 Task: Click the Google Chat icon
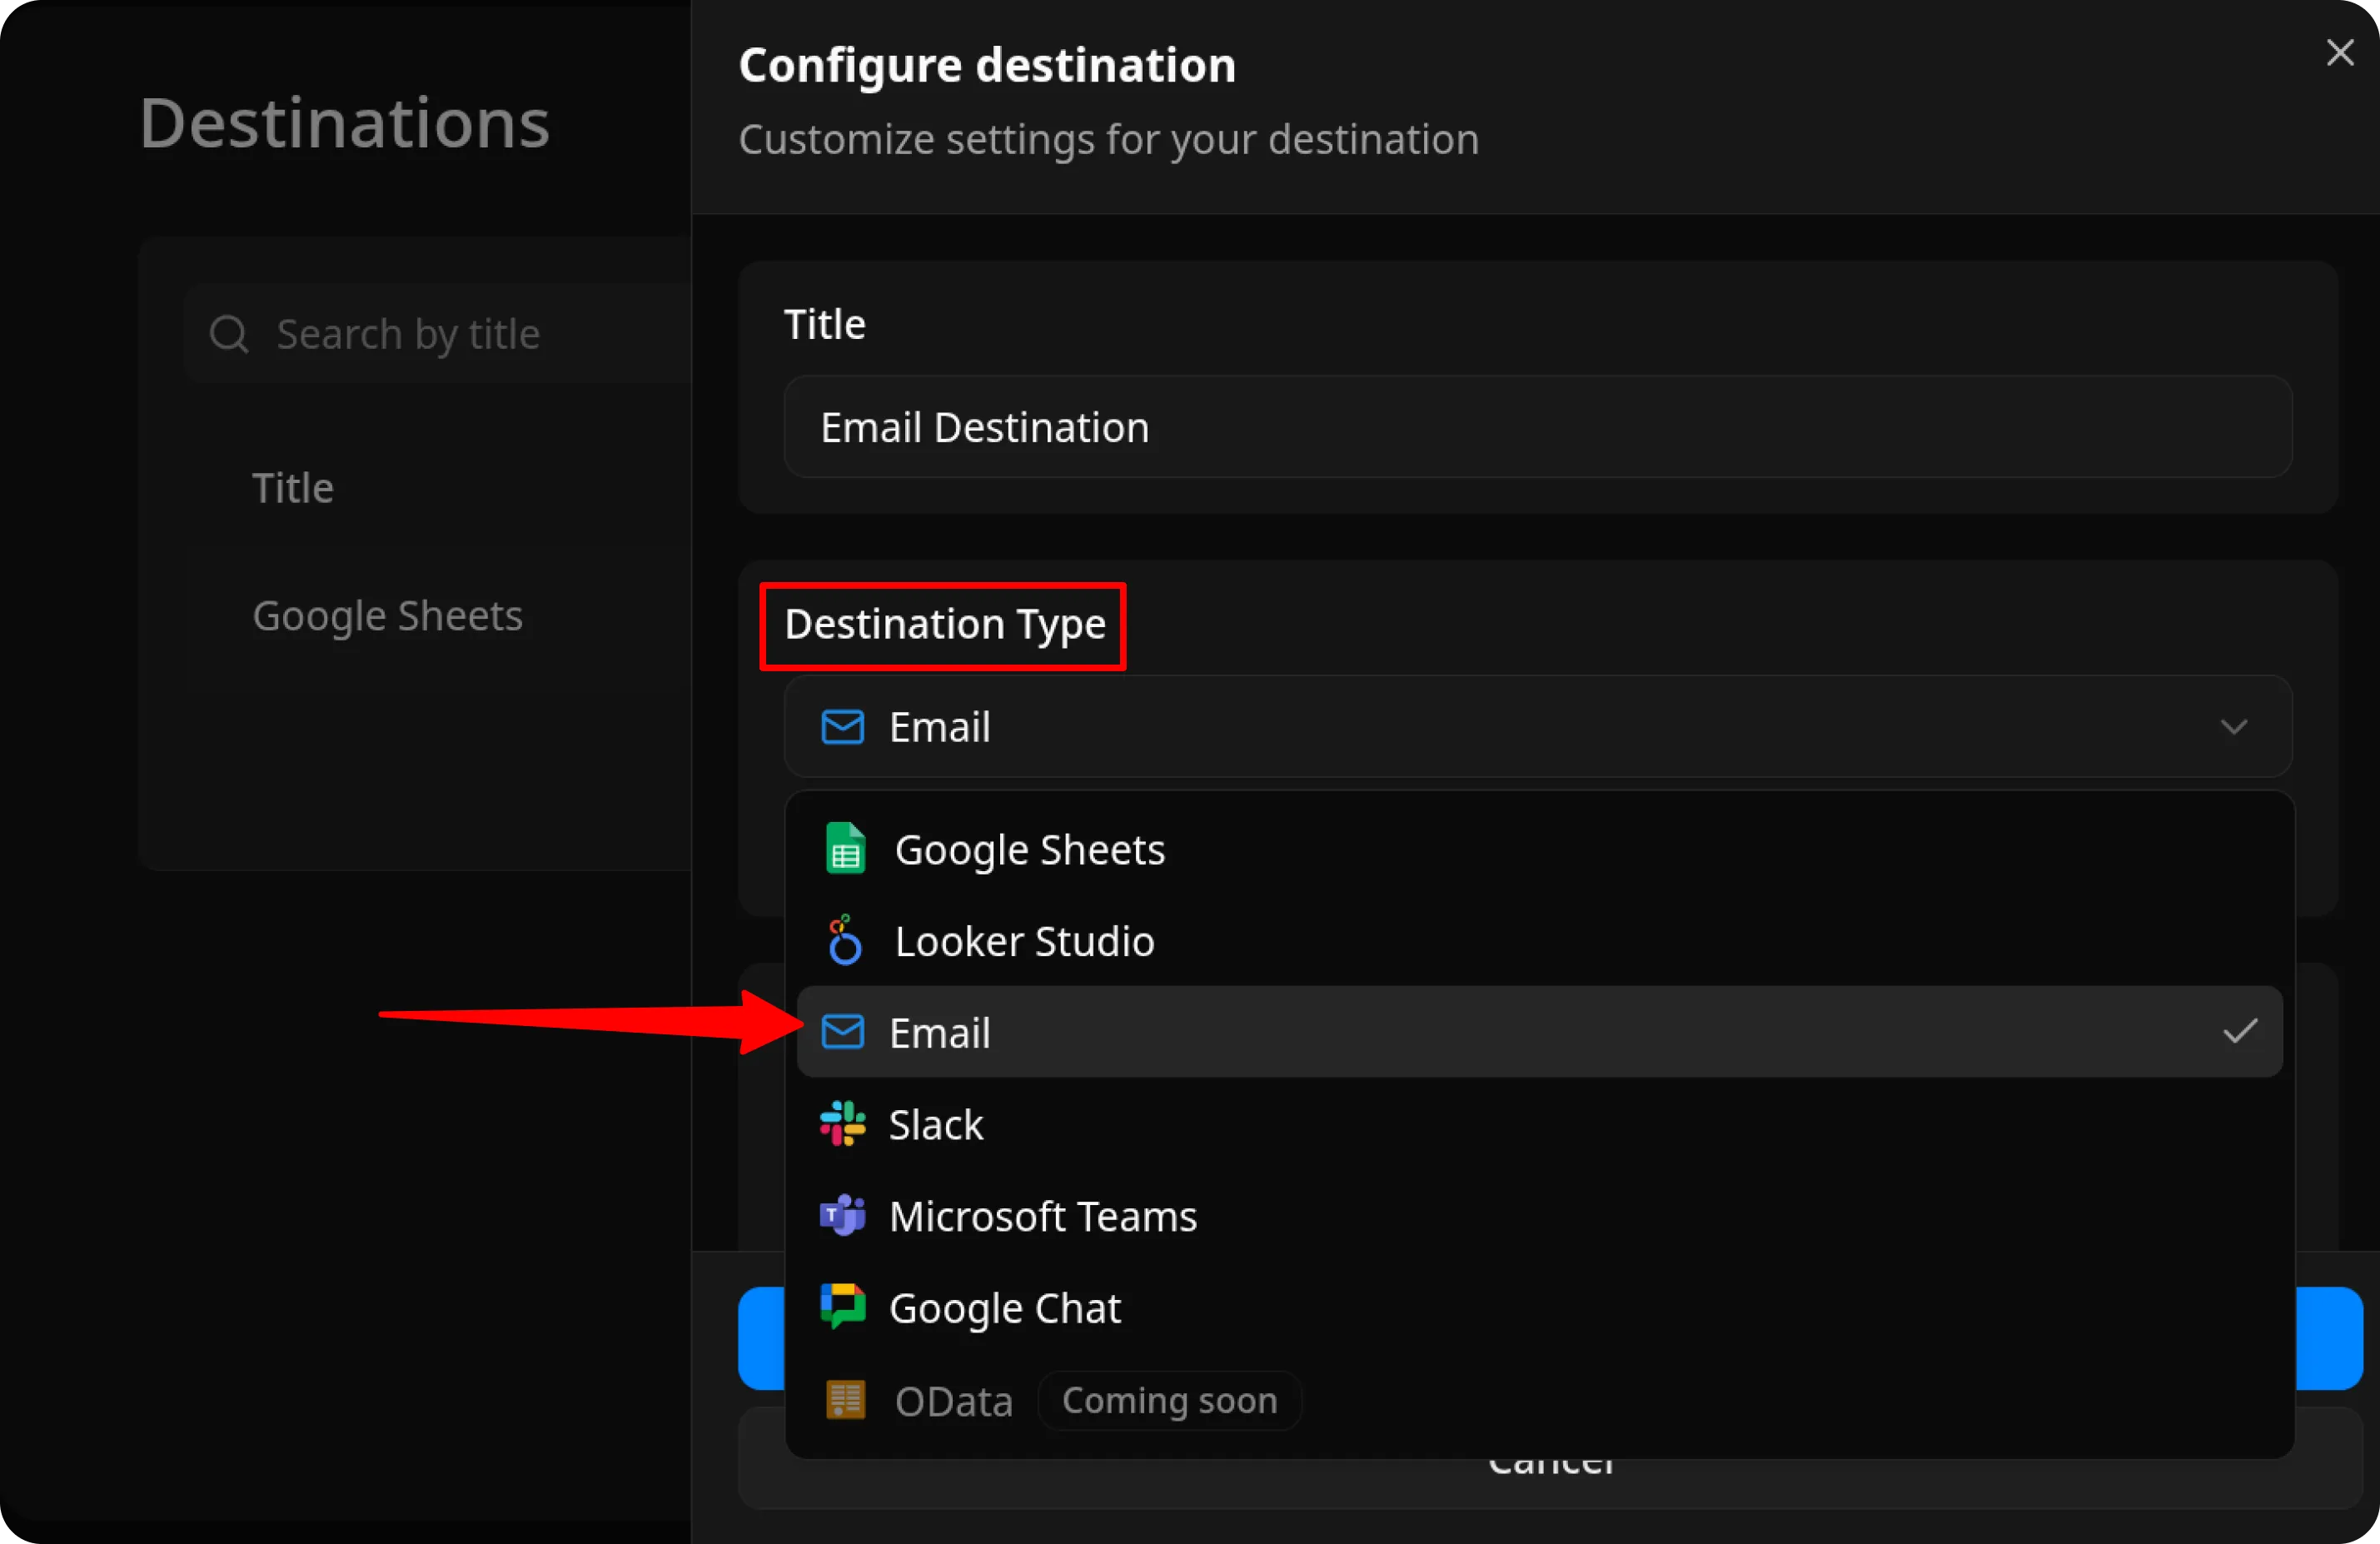(841, 1306)
